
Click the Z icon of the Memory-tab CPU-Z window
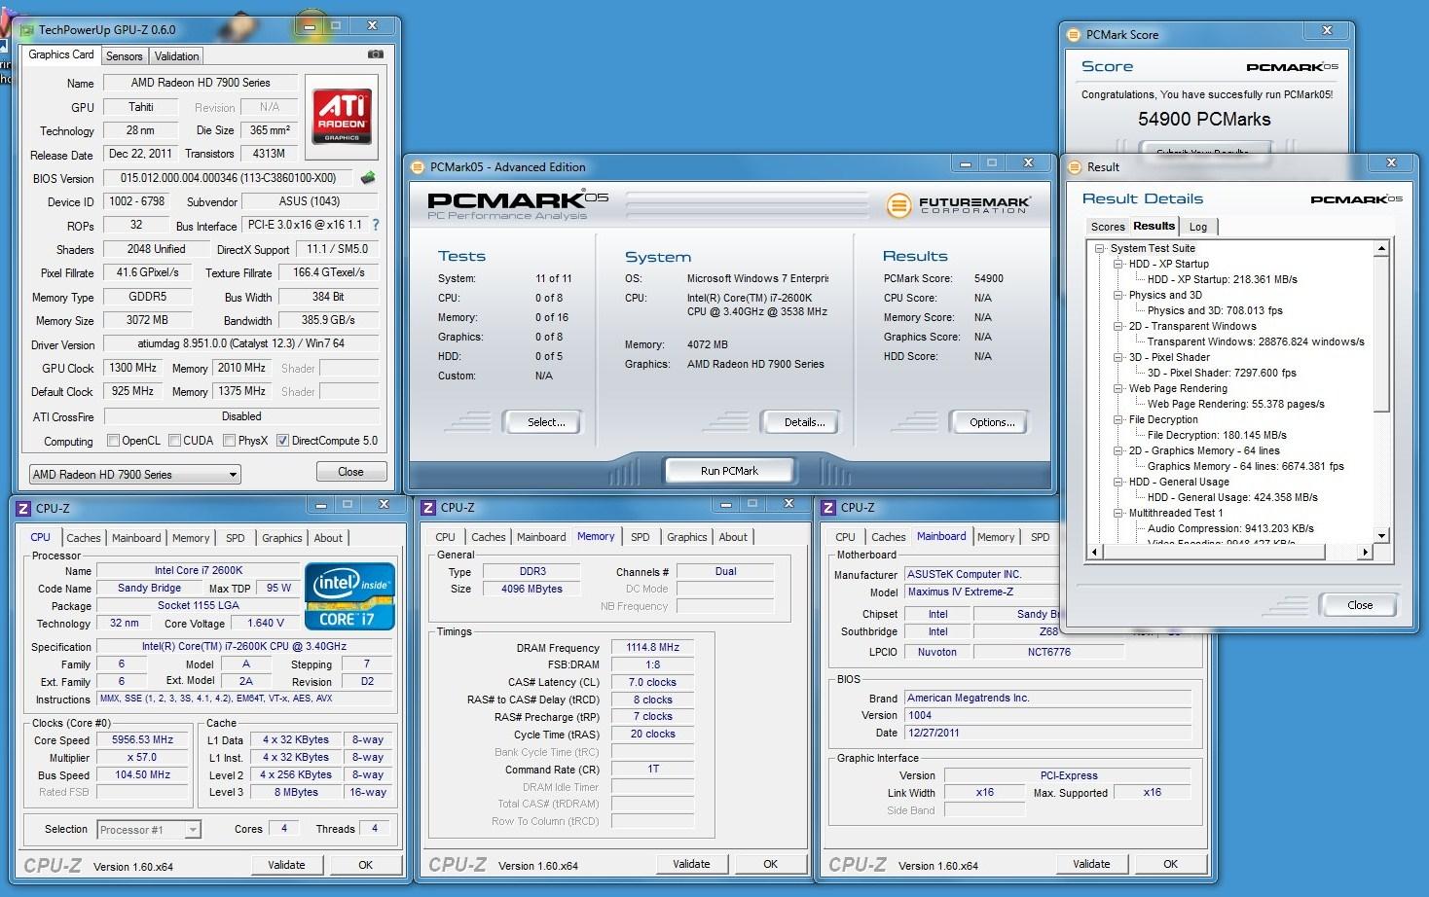428,507
